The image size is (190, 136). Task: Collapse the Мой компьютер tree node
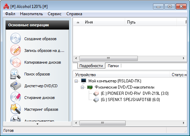[76, 81]
